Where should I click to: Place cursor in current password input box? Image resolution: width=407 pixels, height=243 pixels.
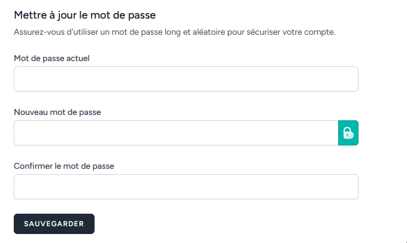click(x=186, y=79)
